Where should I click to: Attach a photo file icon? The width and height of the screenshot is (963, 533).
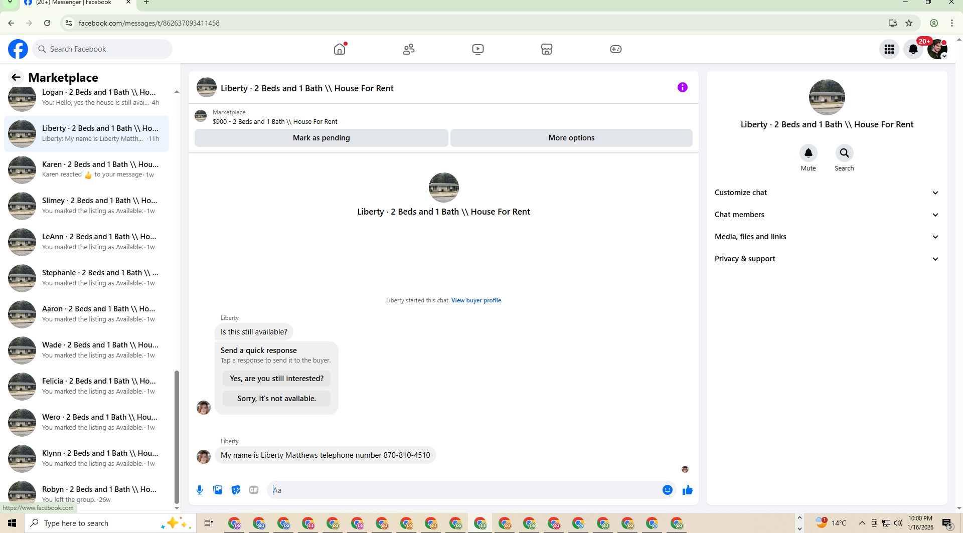point(218,490)
